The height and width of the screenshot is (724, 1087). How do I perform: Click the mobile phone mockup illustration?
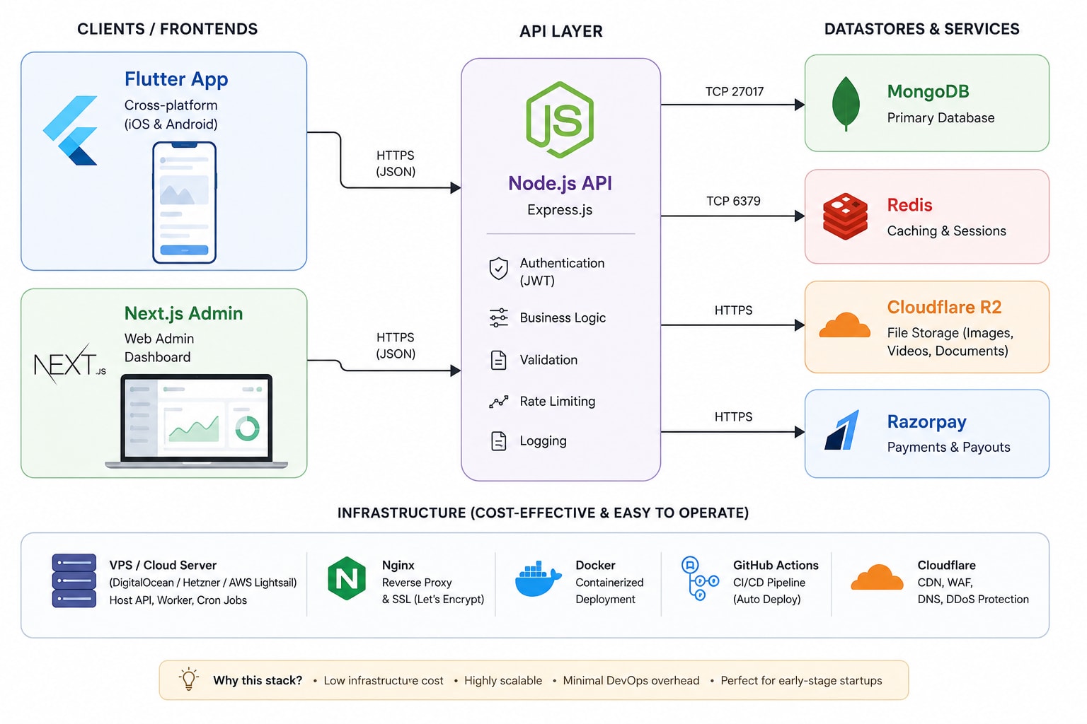tap(184, 202)
